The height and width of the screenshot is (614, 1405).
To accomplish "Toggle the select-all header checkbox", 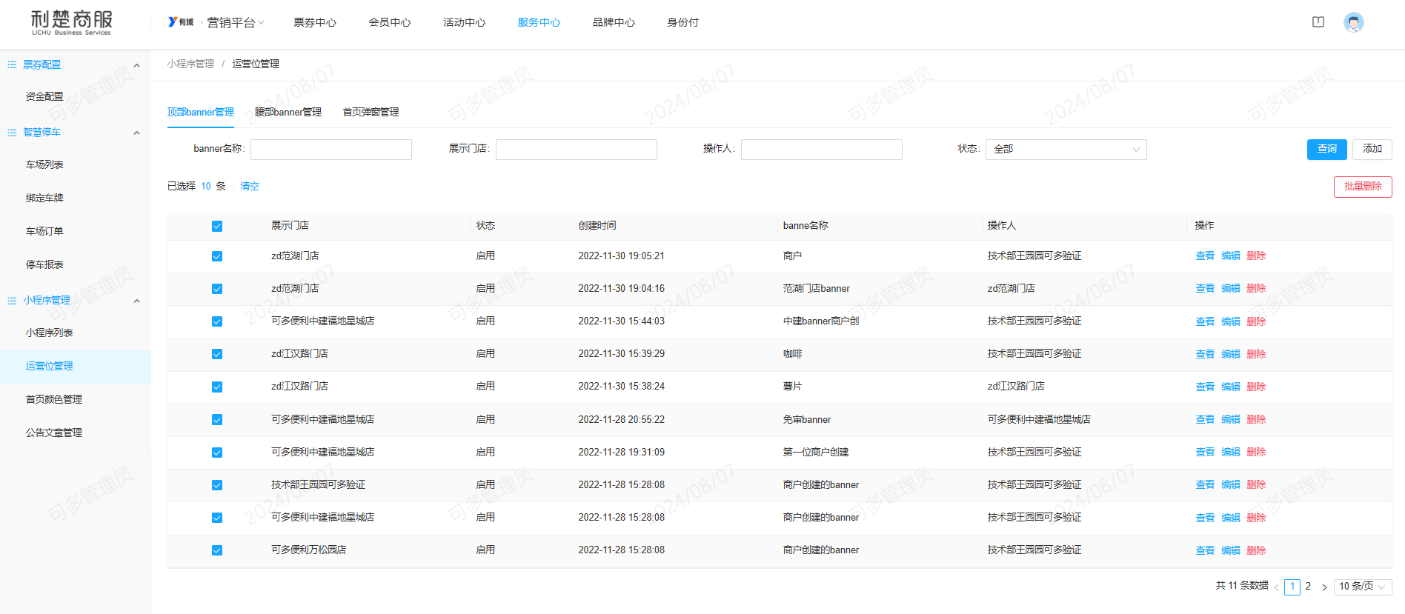I will (217, 227).
